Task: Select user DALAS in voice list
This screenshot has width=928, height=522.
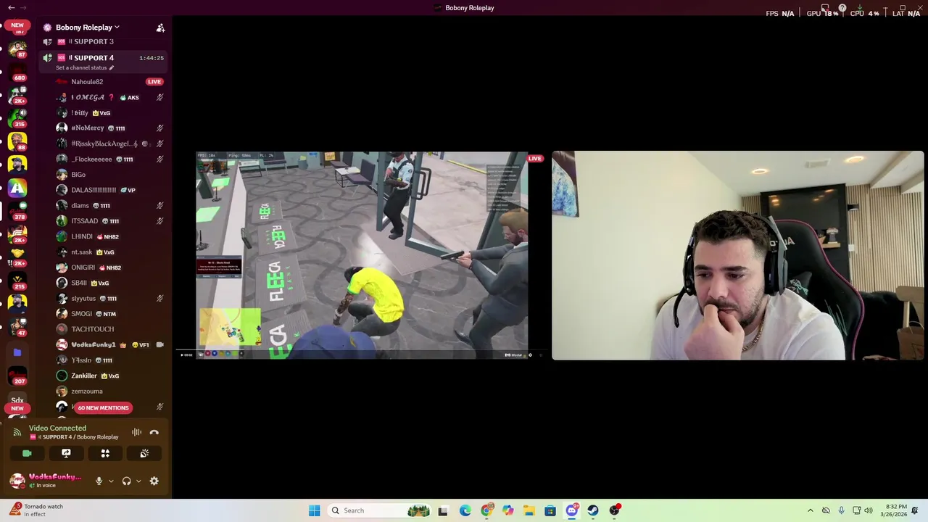Action: coord(109,190)
